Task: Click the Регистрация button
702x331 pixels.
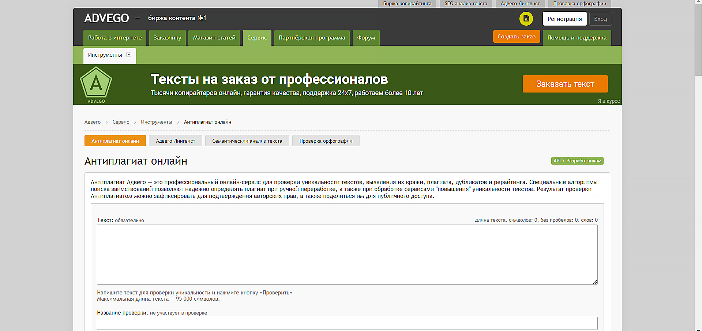Action: point(564,19)
